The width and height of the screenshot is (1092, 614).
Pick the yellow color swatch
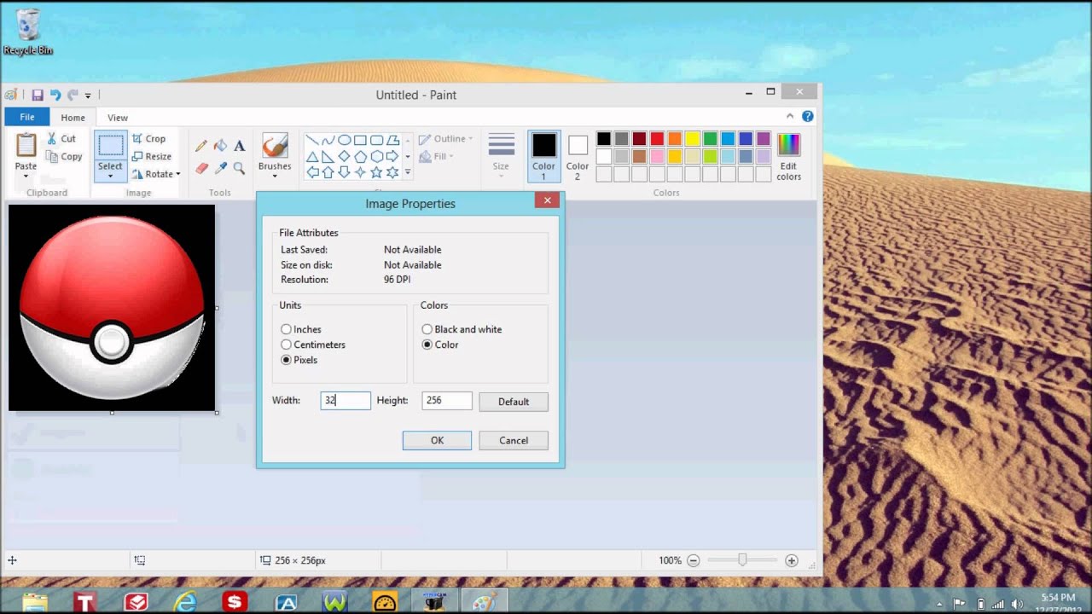pyautogui.click(x=692, y=139)
